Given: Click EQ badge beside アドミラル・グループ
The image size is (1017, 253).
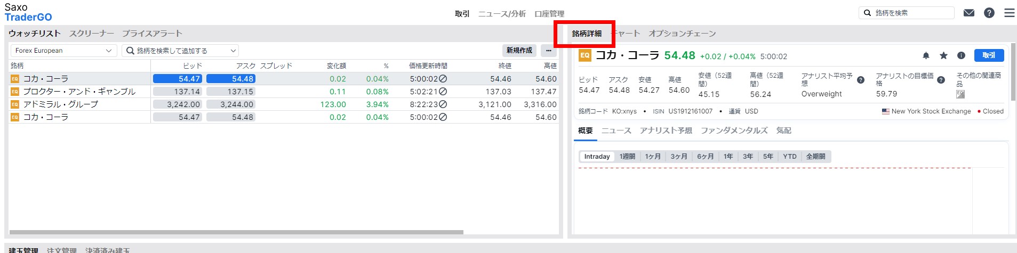Looking at the screenshot, I should click(15, 104).
